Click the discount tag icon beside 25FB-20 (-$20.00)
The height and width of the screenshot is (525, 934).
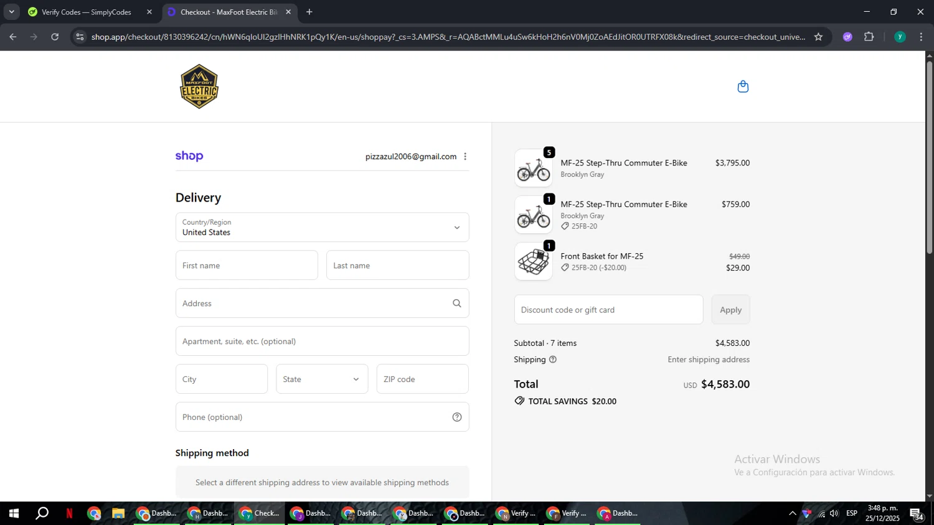565,267
